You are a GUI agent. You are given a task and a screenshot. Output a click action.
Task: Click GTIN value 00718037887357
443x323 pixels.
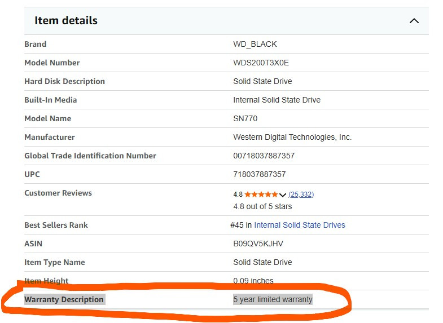click(264, 156)
